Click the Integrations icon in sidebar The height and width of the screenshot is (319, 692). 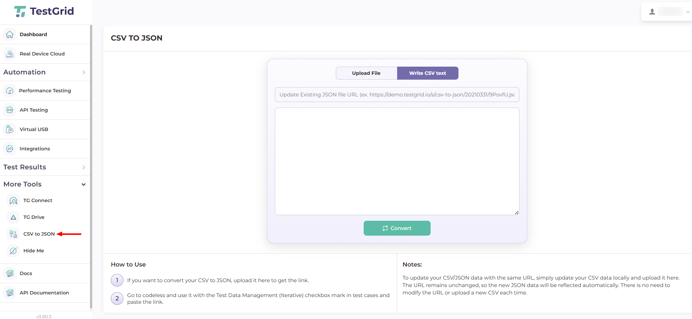click(x=10, y=149)
